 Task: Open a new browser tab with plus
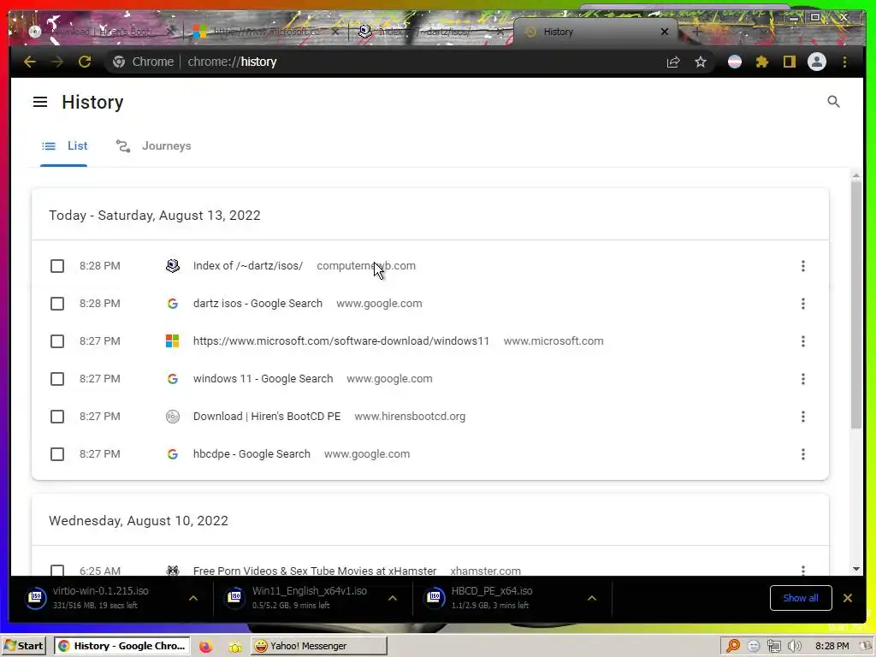tap(696, 32)
